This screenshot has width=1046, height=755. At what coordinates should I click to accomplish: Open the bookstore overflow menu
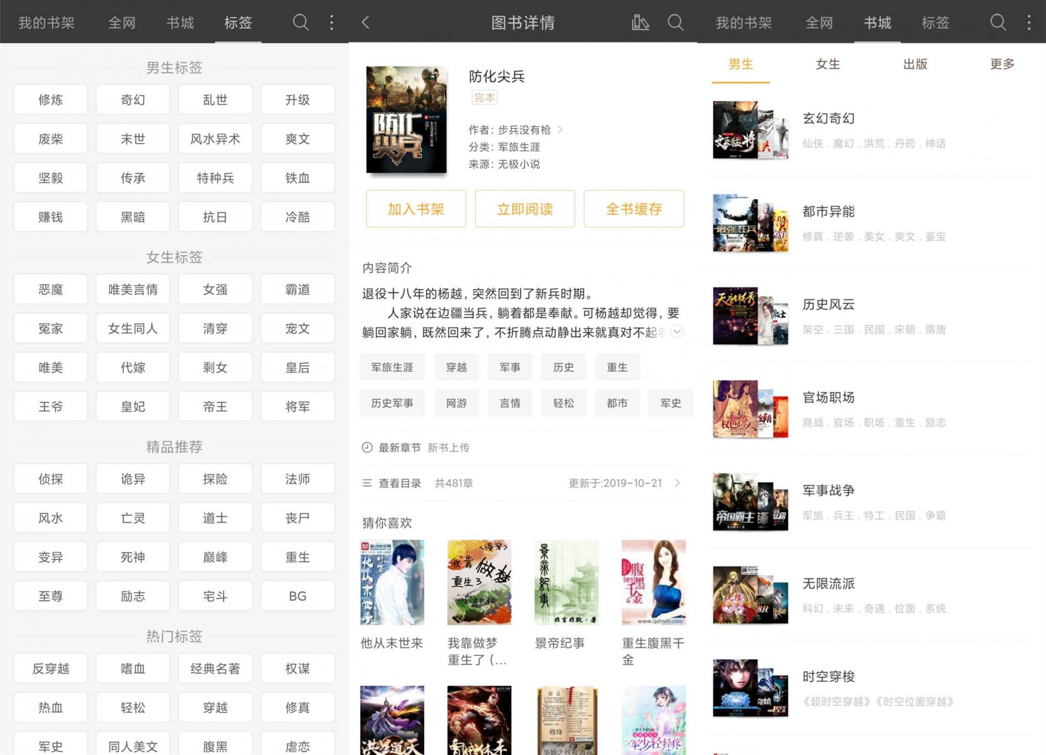1028,23
